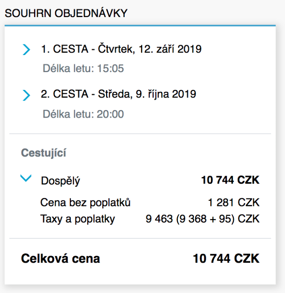285x293 pixels.
Task: Click the Celková cena total amount
Action: click(226, 259)
